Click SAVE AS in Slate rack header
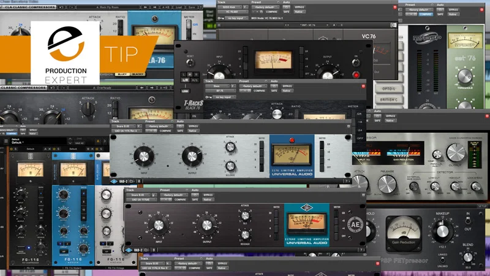 point(80,143)
